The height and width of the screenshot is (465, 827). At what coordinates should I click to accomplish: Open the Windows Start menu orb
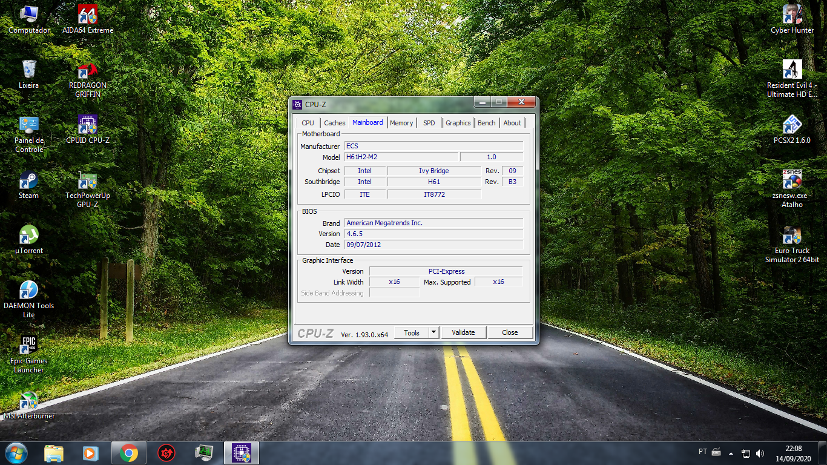pyautogui.click(x=16, y=453)
